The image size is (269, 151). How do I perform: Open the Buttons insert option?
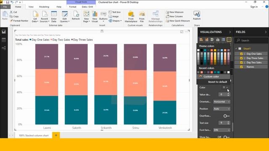point(103,17)
